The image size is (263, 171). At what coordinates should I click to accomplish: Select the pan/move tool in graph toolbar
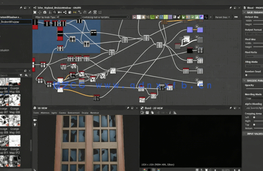coord(40,12)
